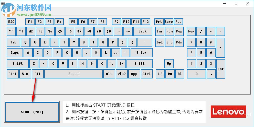Screen dimensions: 254x127
Task: Click the Lf arrow key button
Action: pos(160,74)
